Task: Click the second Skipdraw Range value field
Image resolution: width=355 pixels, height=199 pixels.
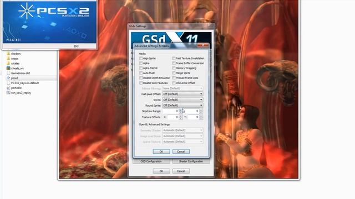Action: click(191, 111)
